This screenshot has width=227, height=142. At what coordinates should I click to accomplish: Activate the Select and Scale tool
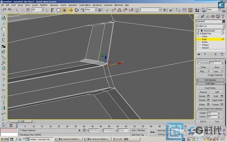coord(82,10)
